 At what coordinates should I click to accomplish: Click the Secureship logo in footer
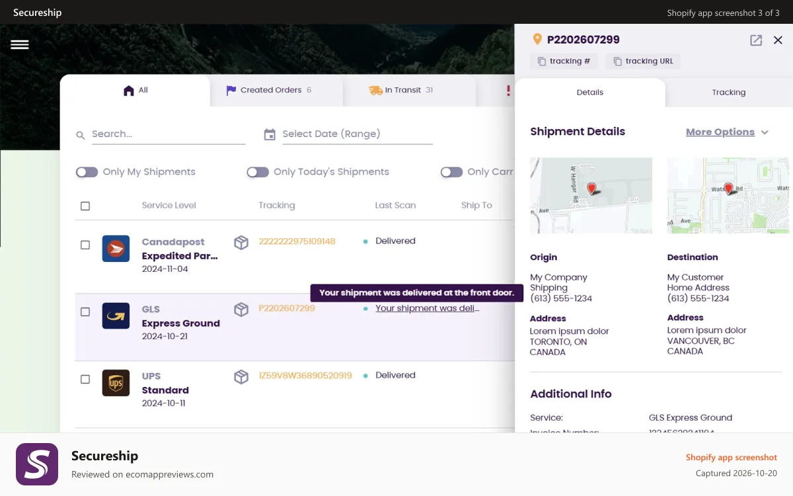tap(37, 464)
